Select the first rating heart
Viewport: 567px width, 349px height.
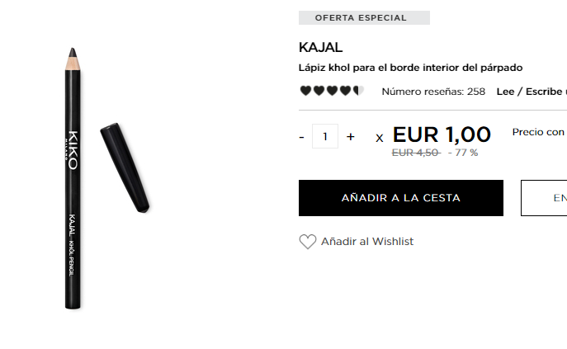(305, 91)
